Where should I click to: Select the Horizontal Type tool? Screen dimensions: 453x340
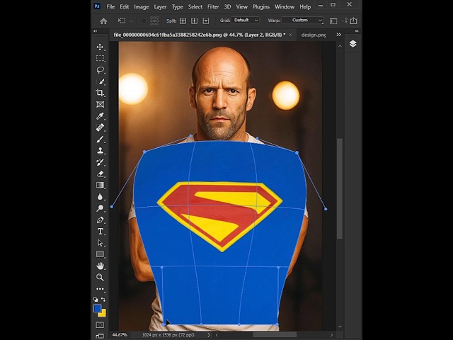pyautogui.click(x=100, y=232)
